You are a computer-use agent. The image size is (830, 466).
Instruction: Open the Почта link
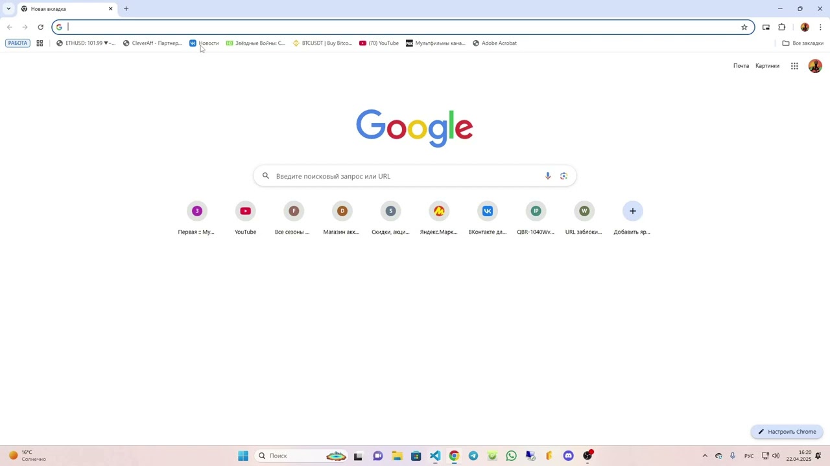[741, 66]
